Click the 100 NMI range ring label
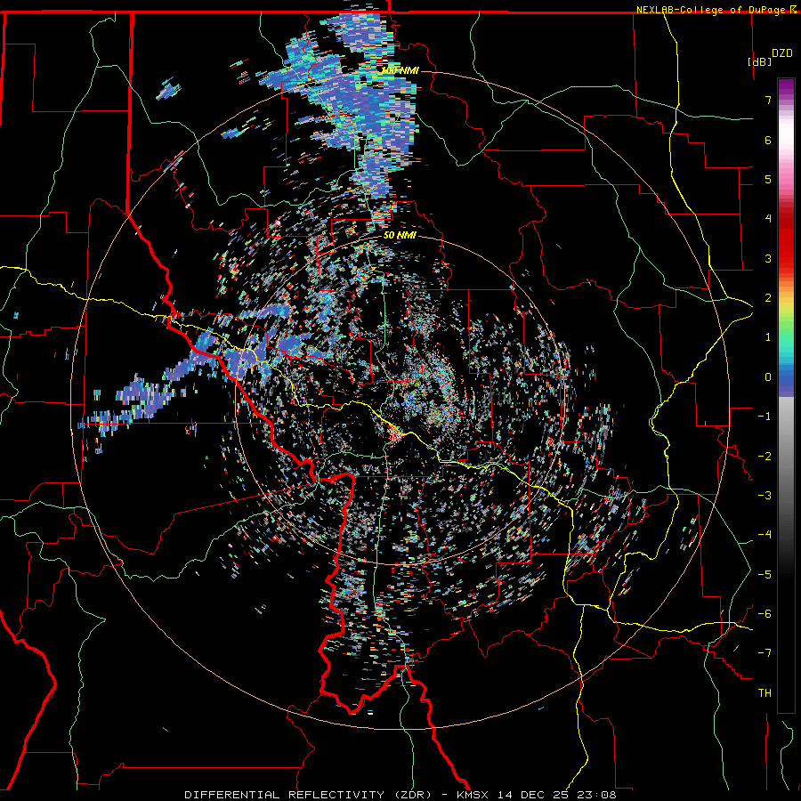 400,70
